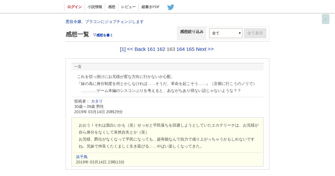Jump to page bottom with down-arrow button
Image resolution: width=335 pixels, height=176 pixels.
click(326, 19)
